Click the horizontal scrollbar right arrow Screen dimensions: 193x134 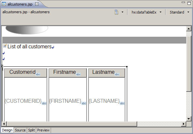(184, 124)
